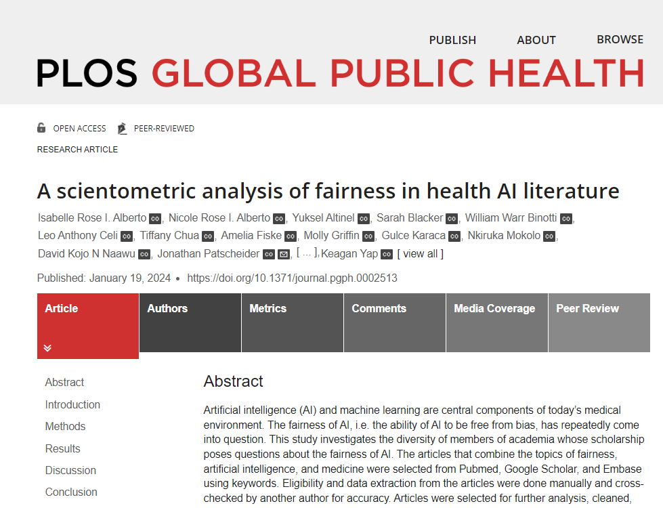The image size is (663, 508).
Task: Click the RESEARCH ARTICLE label
Action: [77, 149]
